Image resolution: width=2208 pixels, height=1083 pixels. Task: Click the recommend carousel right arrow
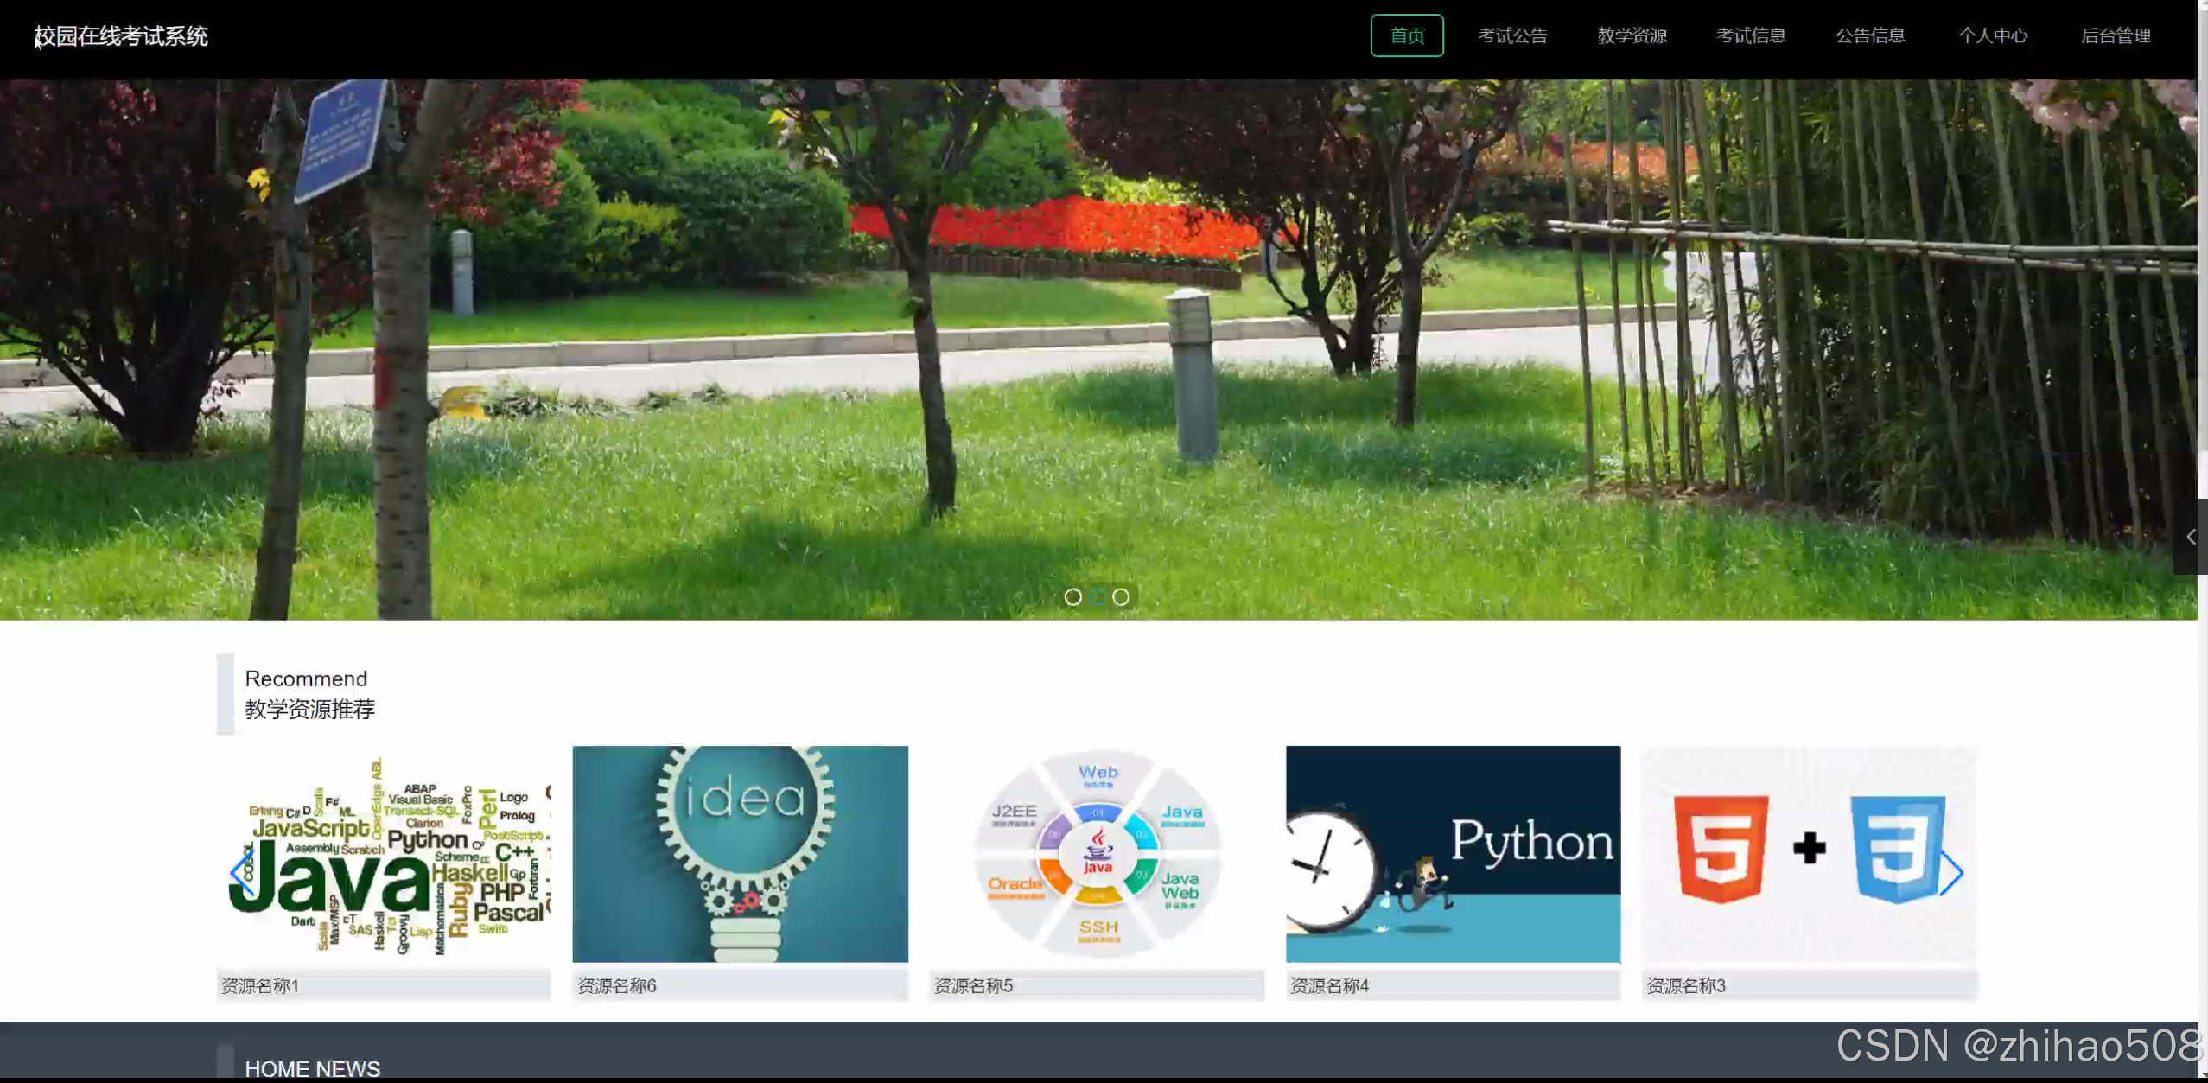point(1950,873)
